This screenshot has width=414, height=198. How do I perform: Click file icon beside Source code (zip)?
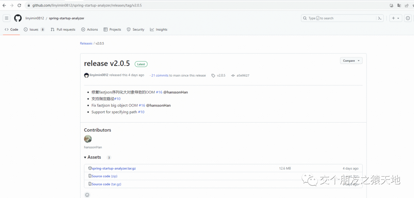90,176
